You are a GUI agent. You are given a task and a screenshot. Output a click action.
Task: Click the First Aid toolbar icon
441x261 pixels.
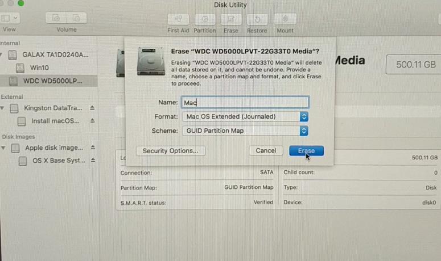178,19
